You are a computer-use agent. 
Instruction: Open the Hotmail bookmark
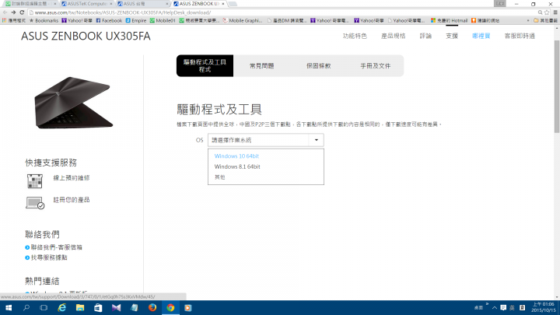click(449, 21)
